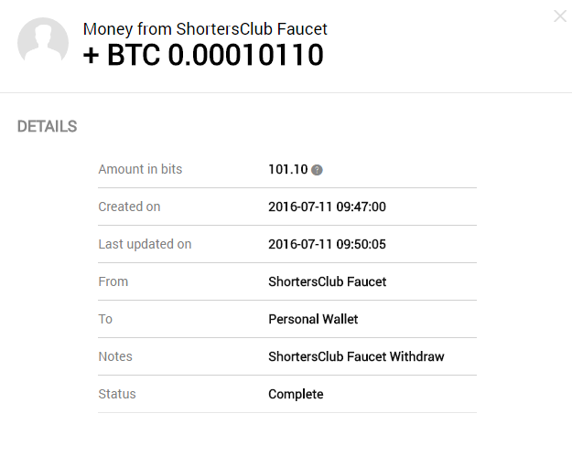Select the + BTC 0.00010110 amount
Screen dimensions: 572x456
pyautogui.click(x=203, y=56)
